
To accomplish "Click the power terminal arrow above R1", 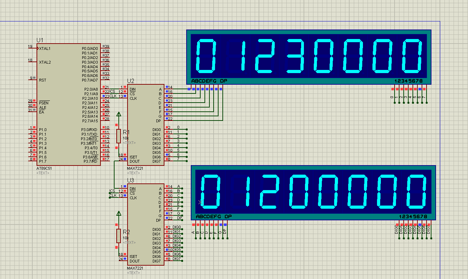I will tap(119, 114).
